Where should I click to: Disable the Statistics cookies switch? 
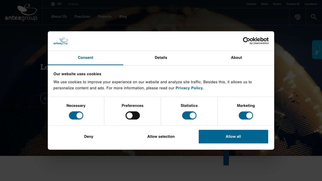coord(189,116)
